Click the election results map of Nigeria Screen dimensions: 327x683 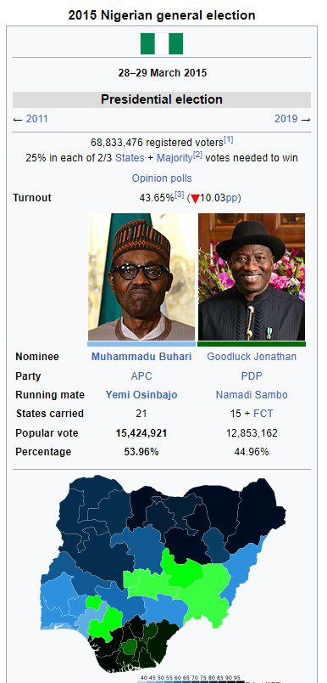click(x=164, y=573)
